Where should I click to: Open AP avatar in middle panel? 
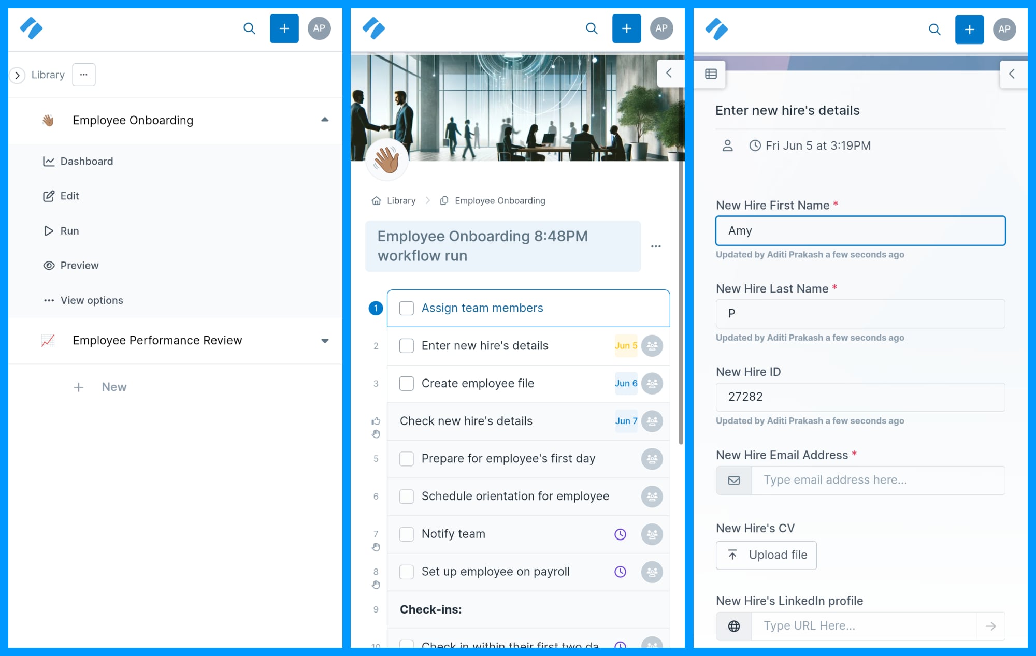661,28
